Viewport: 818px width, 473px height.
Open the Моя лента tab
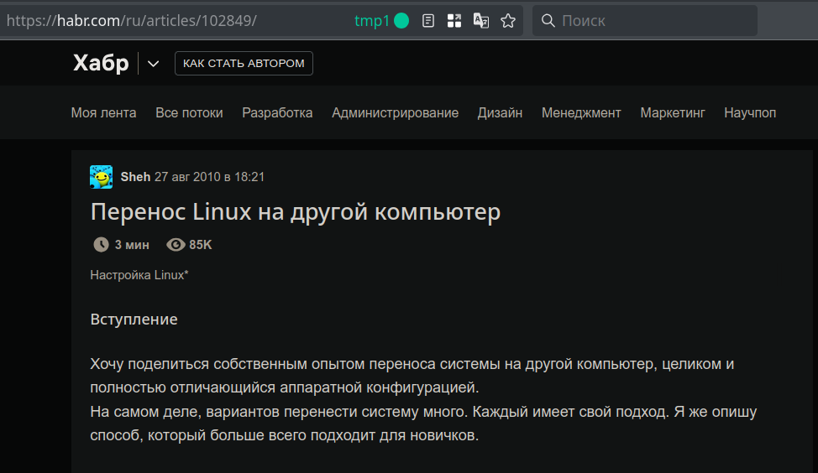pyautogui.click(x=103, y=113)
